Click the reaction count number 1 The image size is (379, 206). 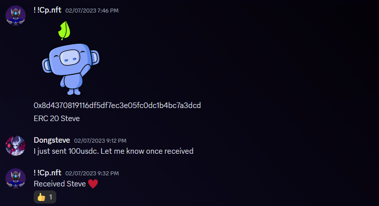(51, 197)
